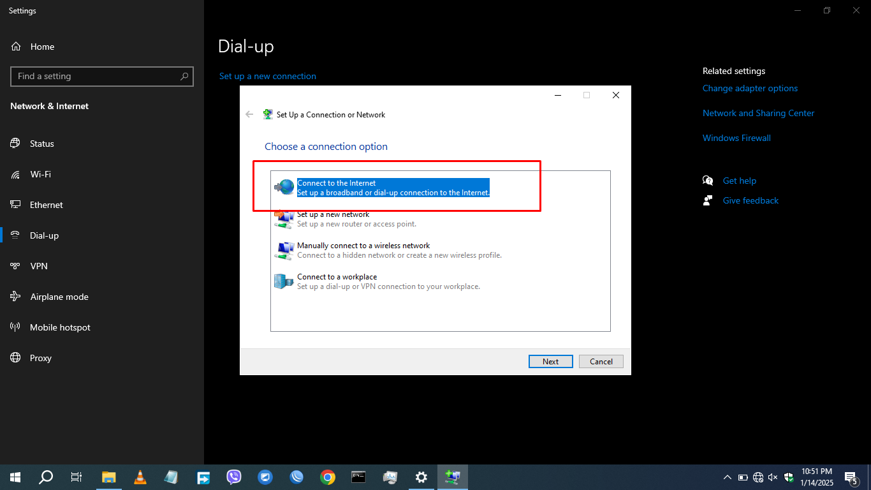Click the Manually connect wireless network icon
This screenshot has width=871, height=490.
(284, 250)
